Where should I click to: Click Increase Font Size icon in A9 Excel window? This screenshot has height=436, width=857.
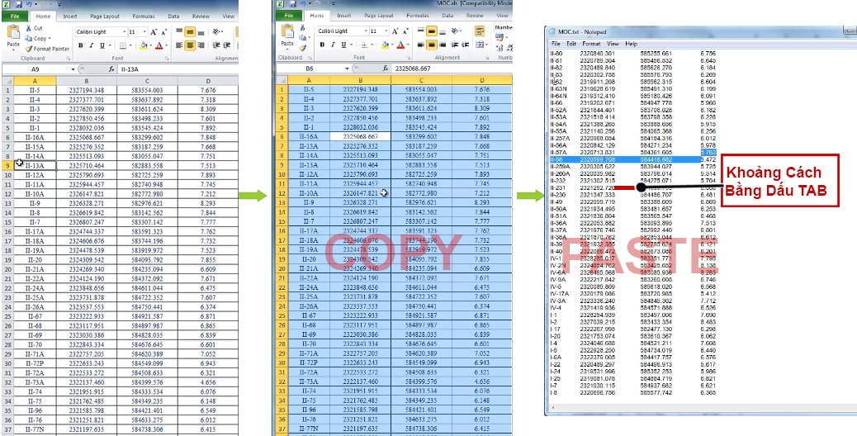tap(154, 31)
